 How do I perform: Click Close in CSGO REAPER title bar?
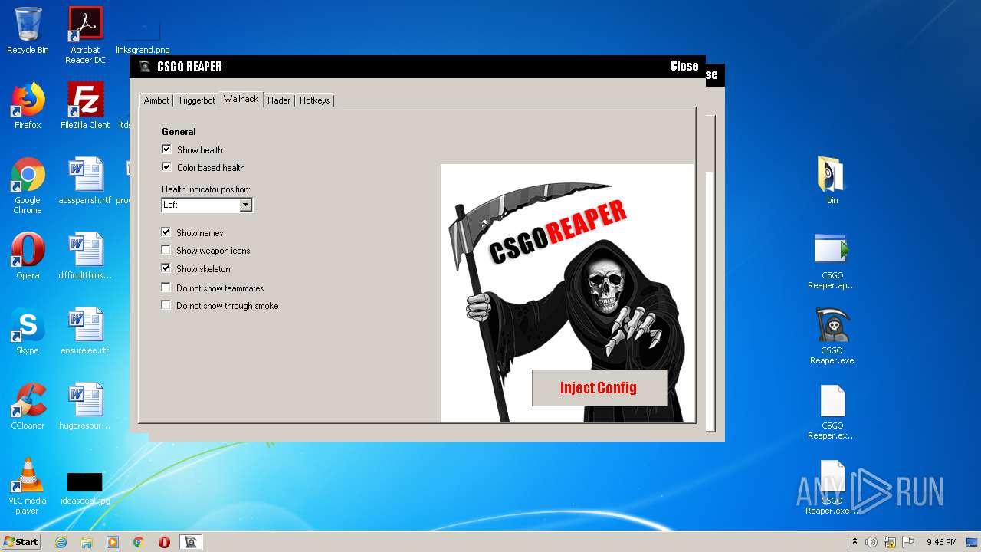(684, 66)
